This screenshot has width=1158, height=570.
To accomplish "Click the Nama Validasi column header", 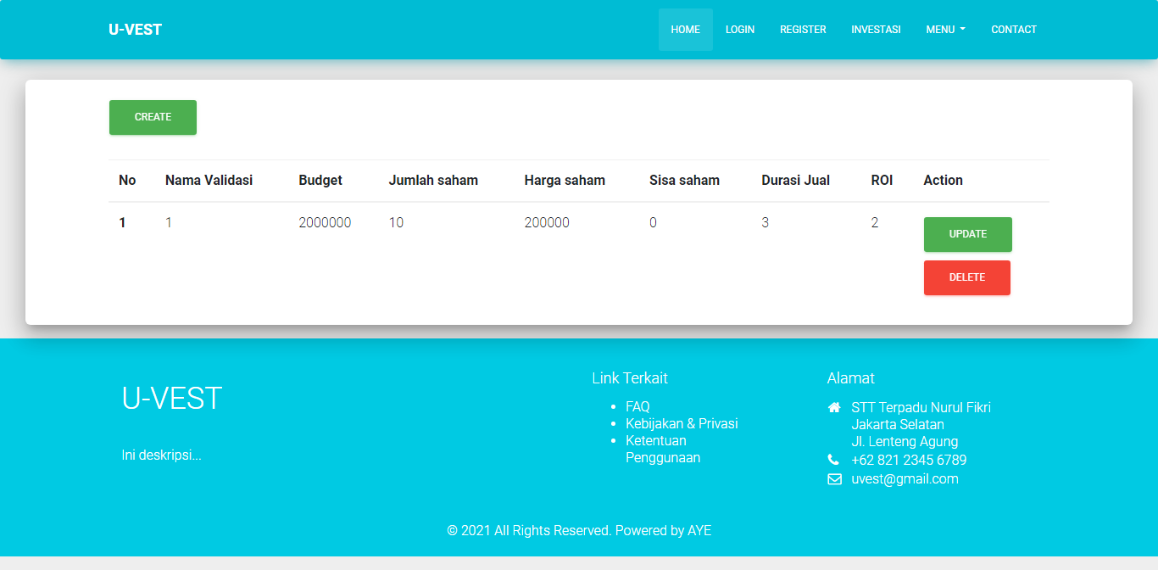I will [209, 180].
